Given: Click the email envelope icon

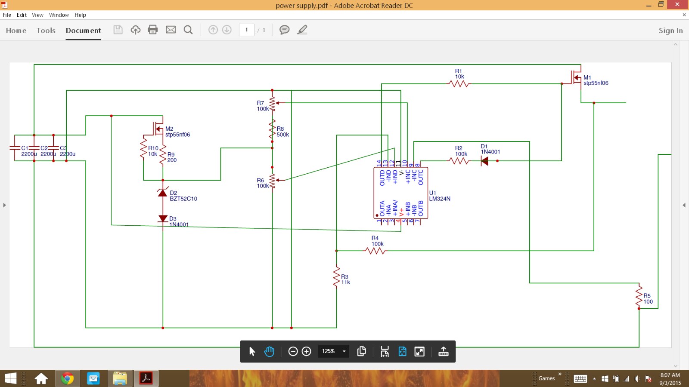Looking at the screenshot, I should (x=171, y=30).
